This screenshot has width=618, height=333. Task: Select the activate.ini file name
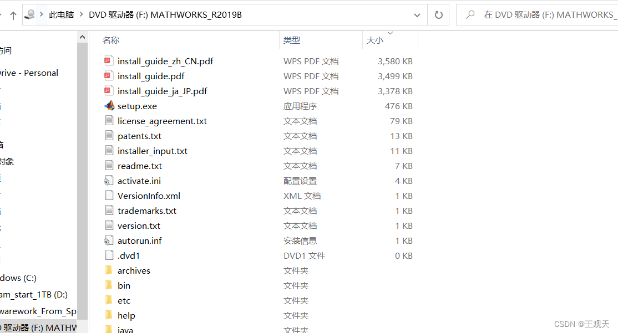point(139,181)
